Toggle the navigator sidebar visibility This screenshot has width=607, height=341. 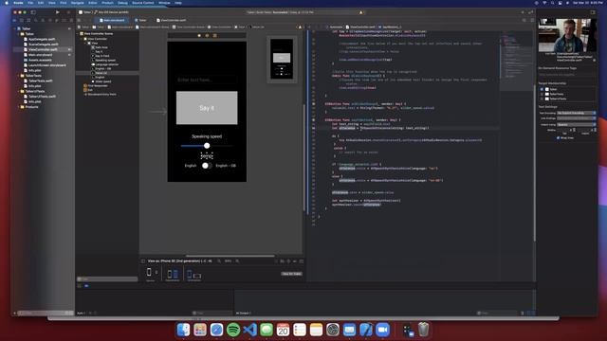[33, 12]
